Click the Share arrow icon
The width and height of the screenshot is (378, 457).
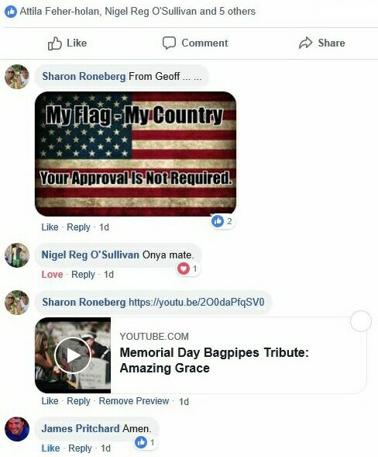pos(305,43)
